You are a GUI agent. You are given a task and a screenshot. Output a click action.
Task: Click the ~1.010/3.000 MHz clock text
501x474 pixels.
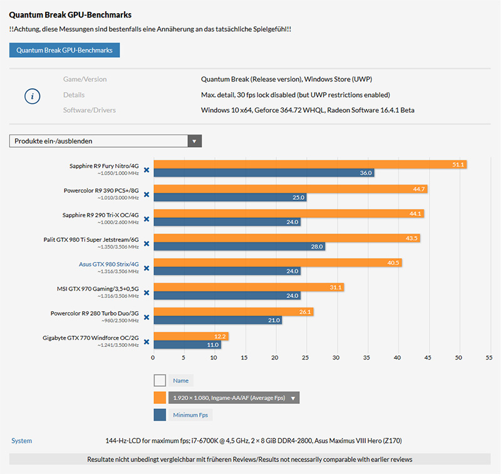pyautogui.click(x=118, y=198)
